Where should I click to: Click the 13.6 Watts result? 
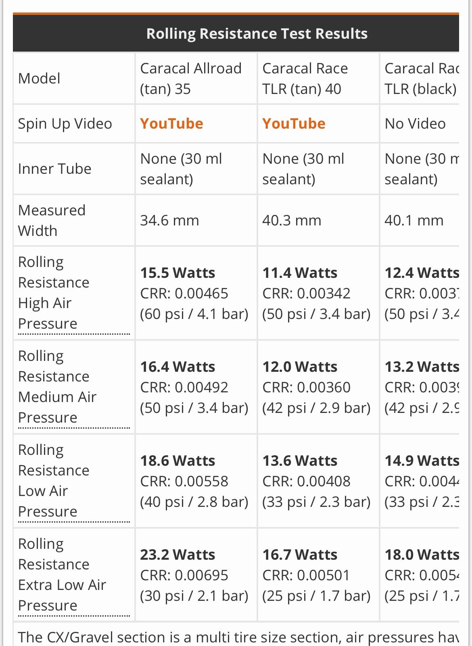[300, 461]
